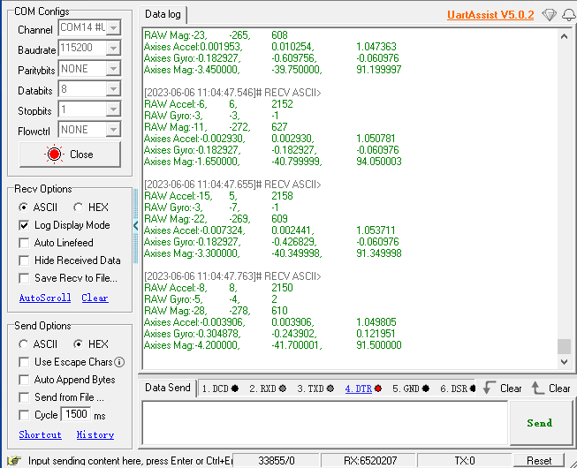Toggle the 4.DTR signal indicator
This screenshot has width=577, height=468.
[363, 389]
